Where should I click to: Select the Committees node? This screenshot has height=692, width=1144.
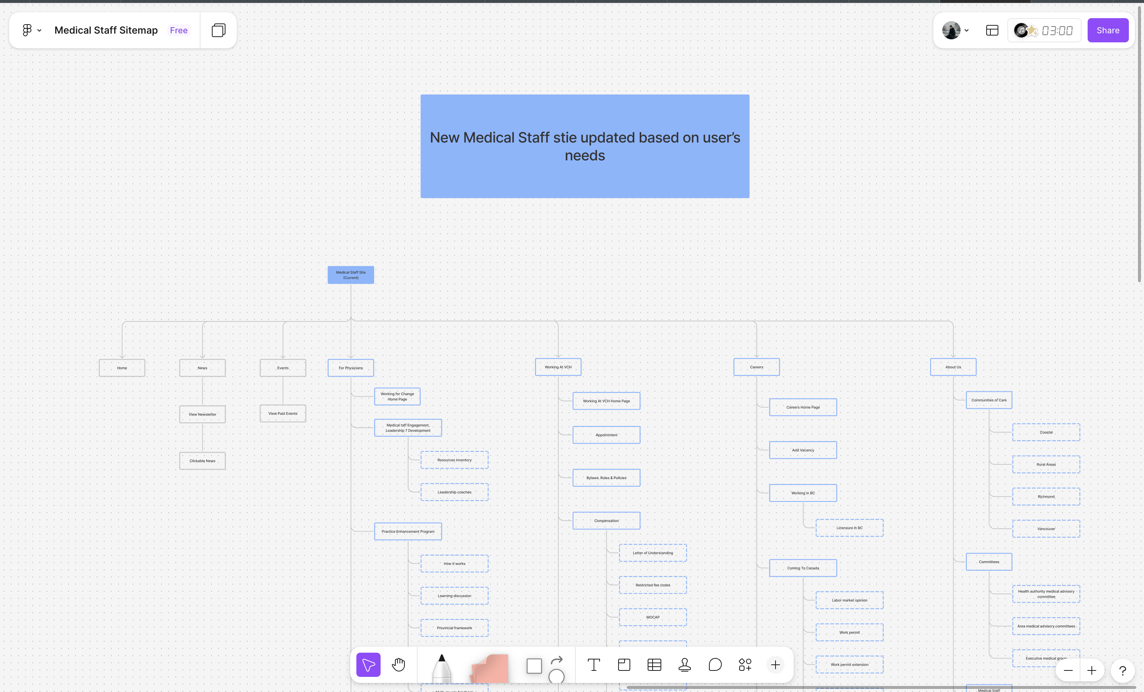tap(989, 562)
